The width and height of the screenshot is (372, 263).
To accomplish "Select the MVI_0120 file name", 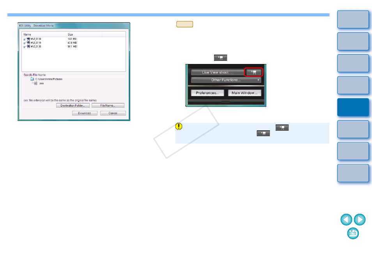I will (x=36, y=46).
